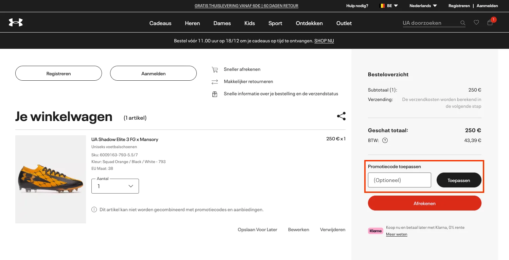Open the Aantal quantity dropdown
This screenshot has height=260, width=509.
115,186
